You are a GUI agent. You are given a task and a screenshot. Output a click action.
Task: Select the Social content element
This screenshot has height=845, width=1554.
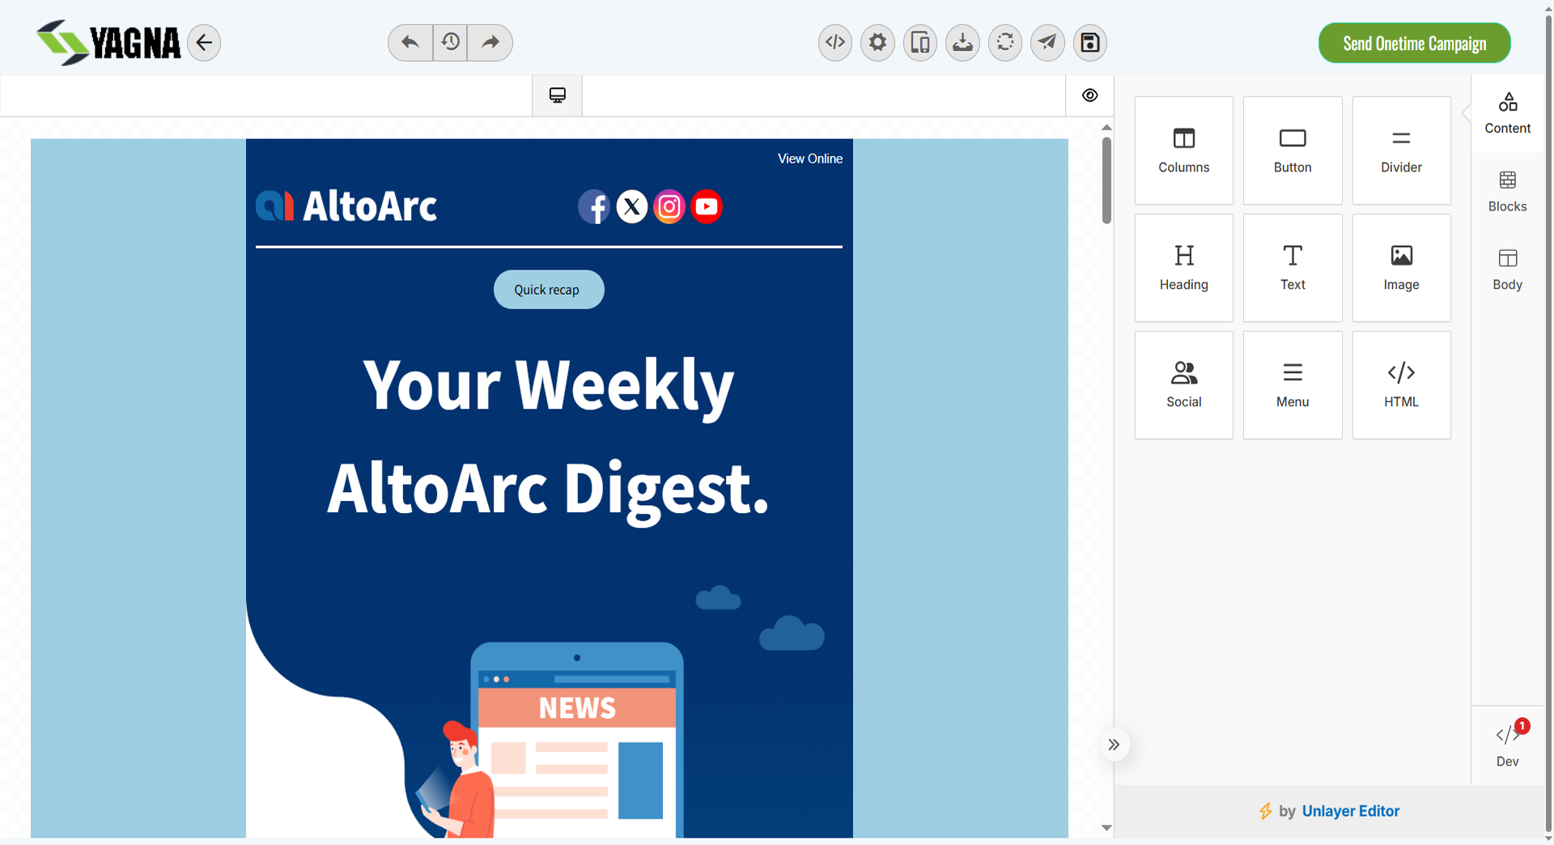pos(1183,384)
